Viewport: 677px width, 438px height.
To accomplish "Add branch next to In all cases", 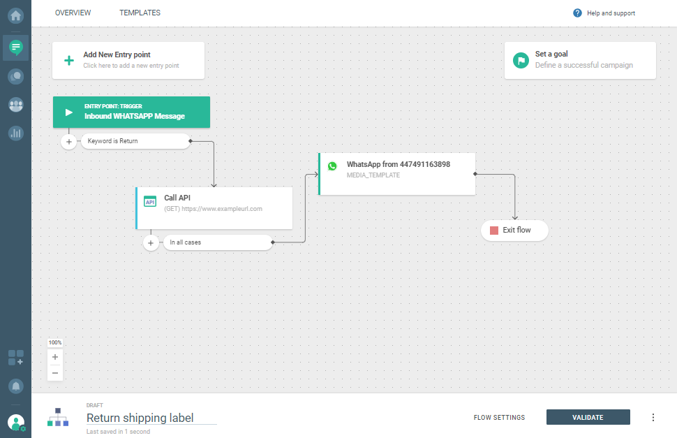I will [x=151, y=243].
